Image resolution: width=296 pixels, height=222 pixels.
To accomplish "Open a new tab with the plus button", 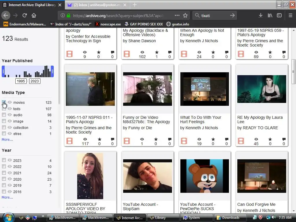I will (x=135, y=5).
